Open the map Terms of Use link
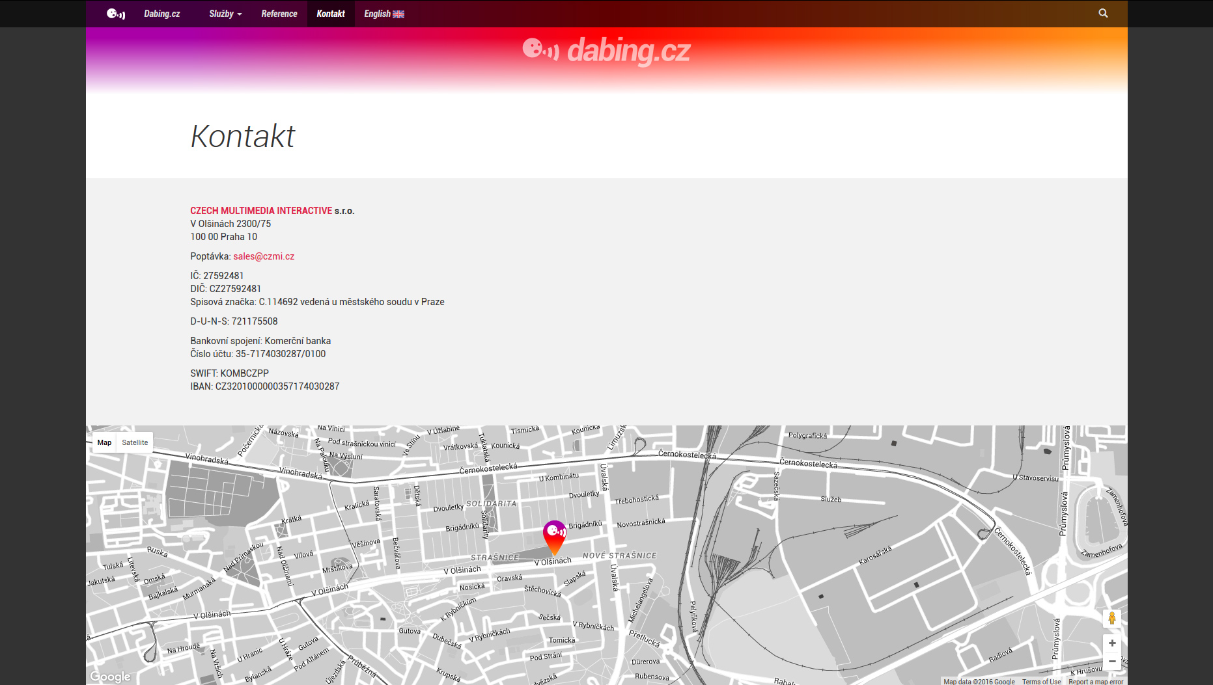Viewport: 1213px width, 685px height. 1041,681
